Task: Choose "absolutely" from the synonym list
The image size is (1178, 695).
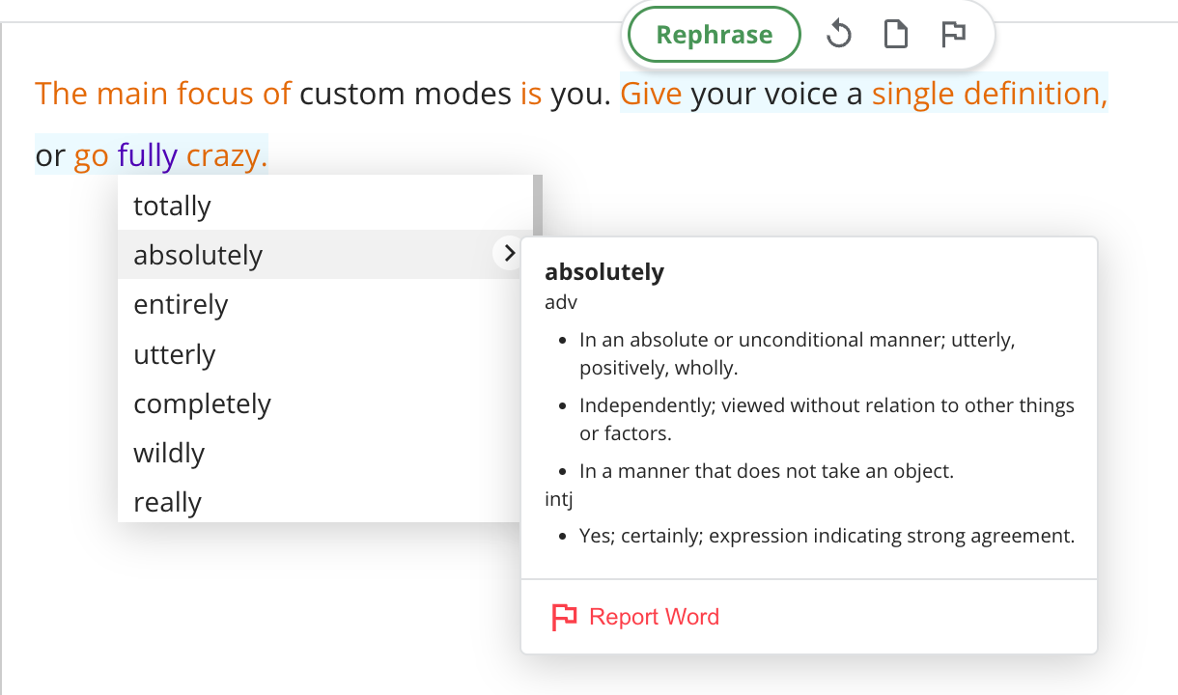Action: 198,255
